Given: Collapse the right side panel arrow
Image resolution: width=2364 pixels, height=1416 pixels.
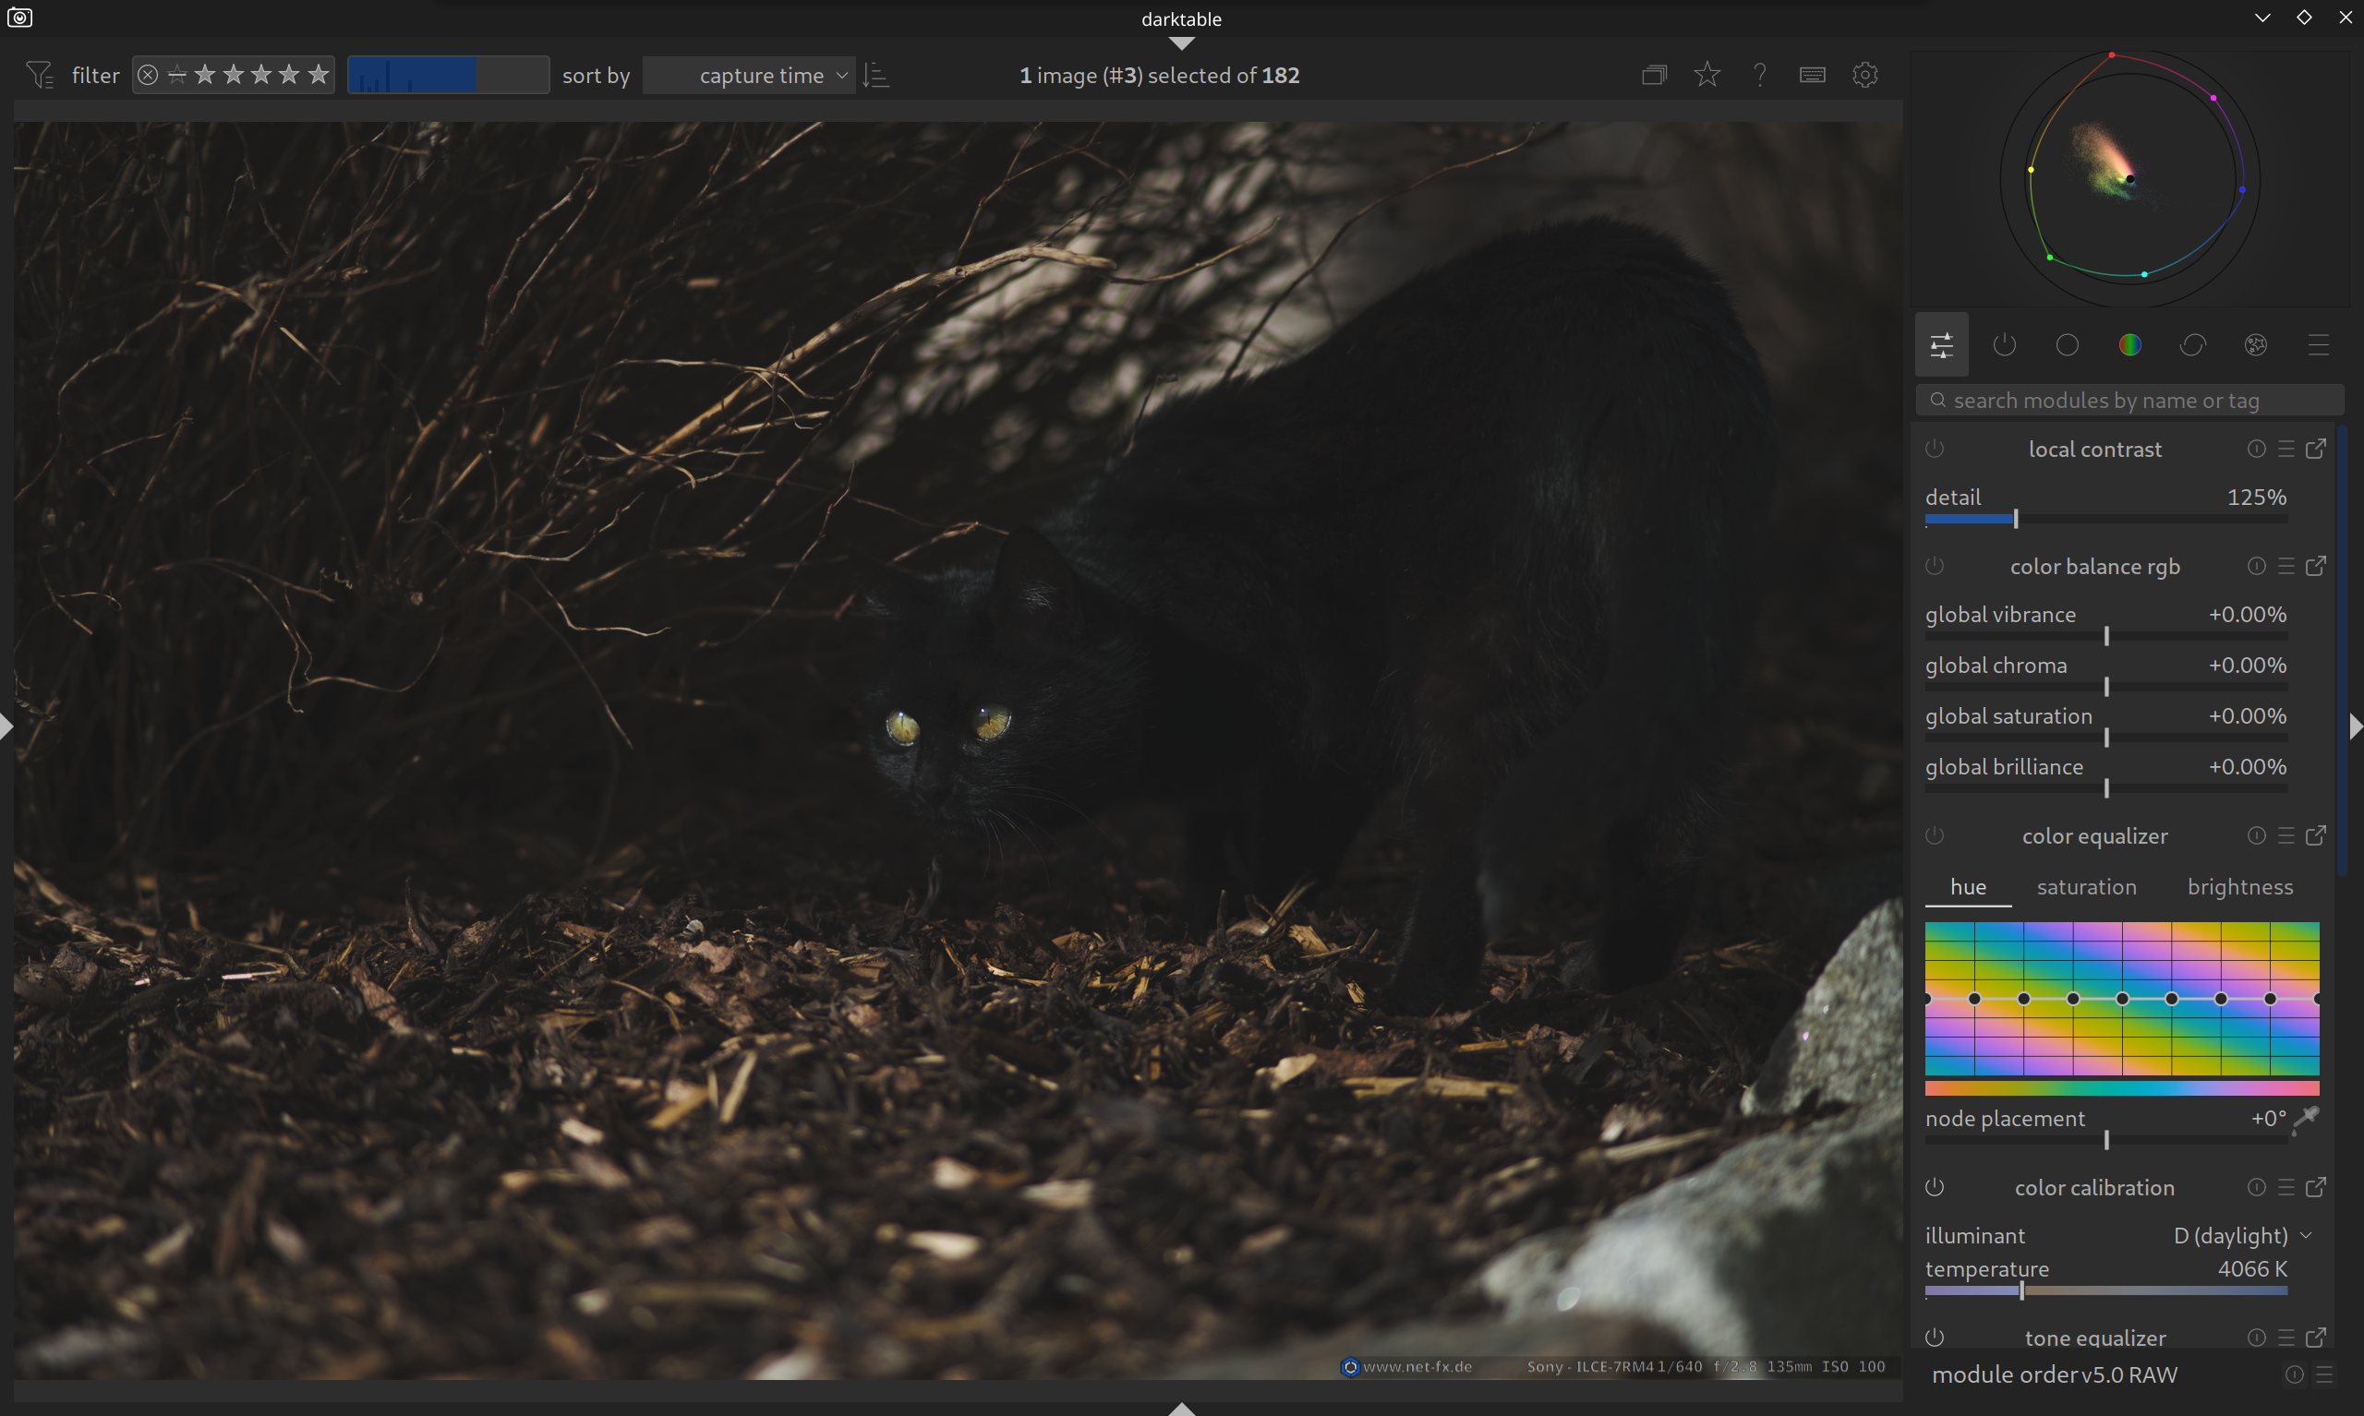Looking at the screenshot, I should (2355, 727).
